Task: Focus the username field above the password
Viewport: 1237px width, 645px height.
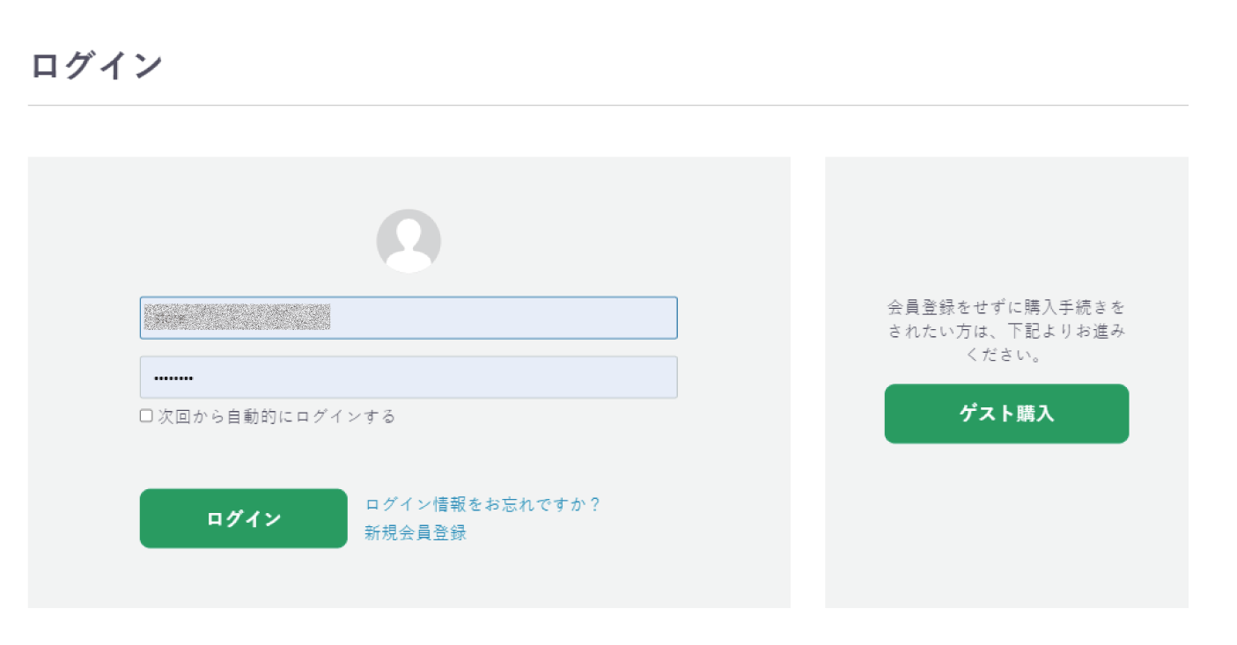Action: (x=409, y=318)
